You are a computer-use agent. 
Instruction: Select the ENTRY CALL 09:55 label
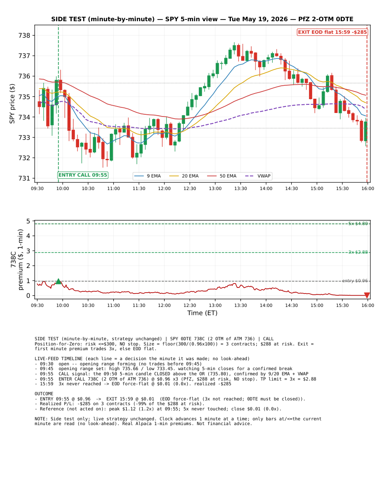click(x=83, y=175)
